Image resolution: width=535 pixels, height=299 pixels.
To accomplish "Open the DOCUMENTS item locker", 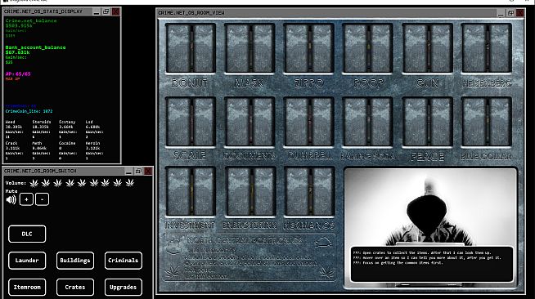I will coord(250,122).
